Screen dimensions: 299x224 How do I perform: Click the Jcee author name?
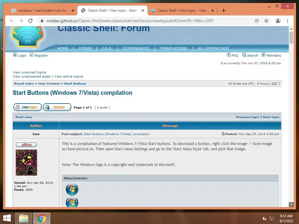pyautogui.click(x=36, y=134)
